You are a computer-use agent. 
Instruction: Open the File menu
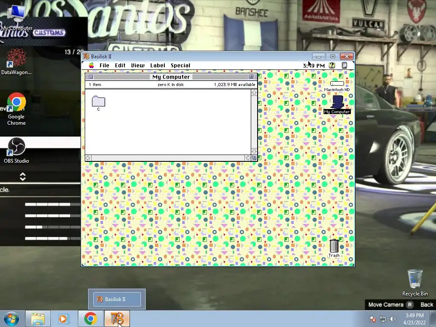click(104, 65)
